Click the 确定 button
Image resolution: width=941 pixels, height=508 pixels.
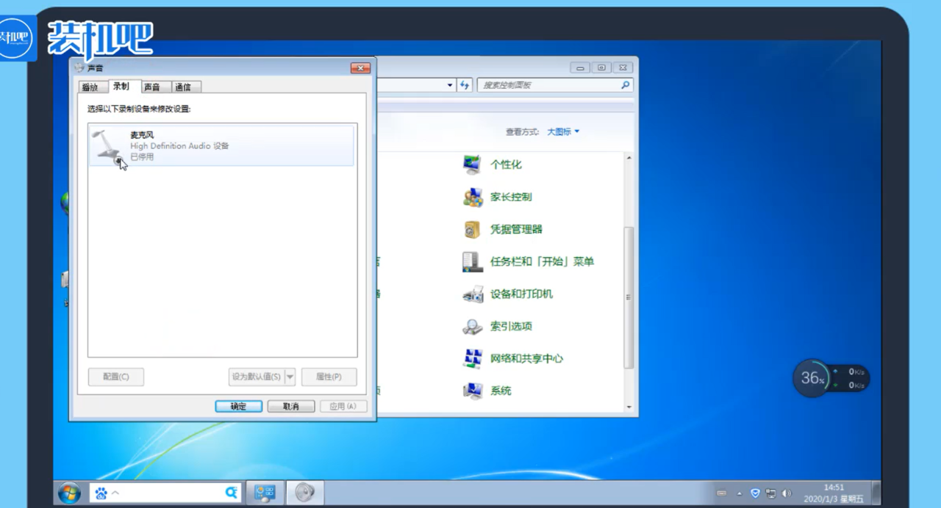(x=239, y=406)
